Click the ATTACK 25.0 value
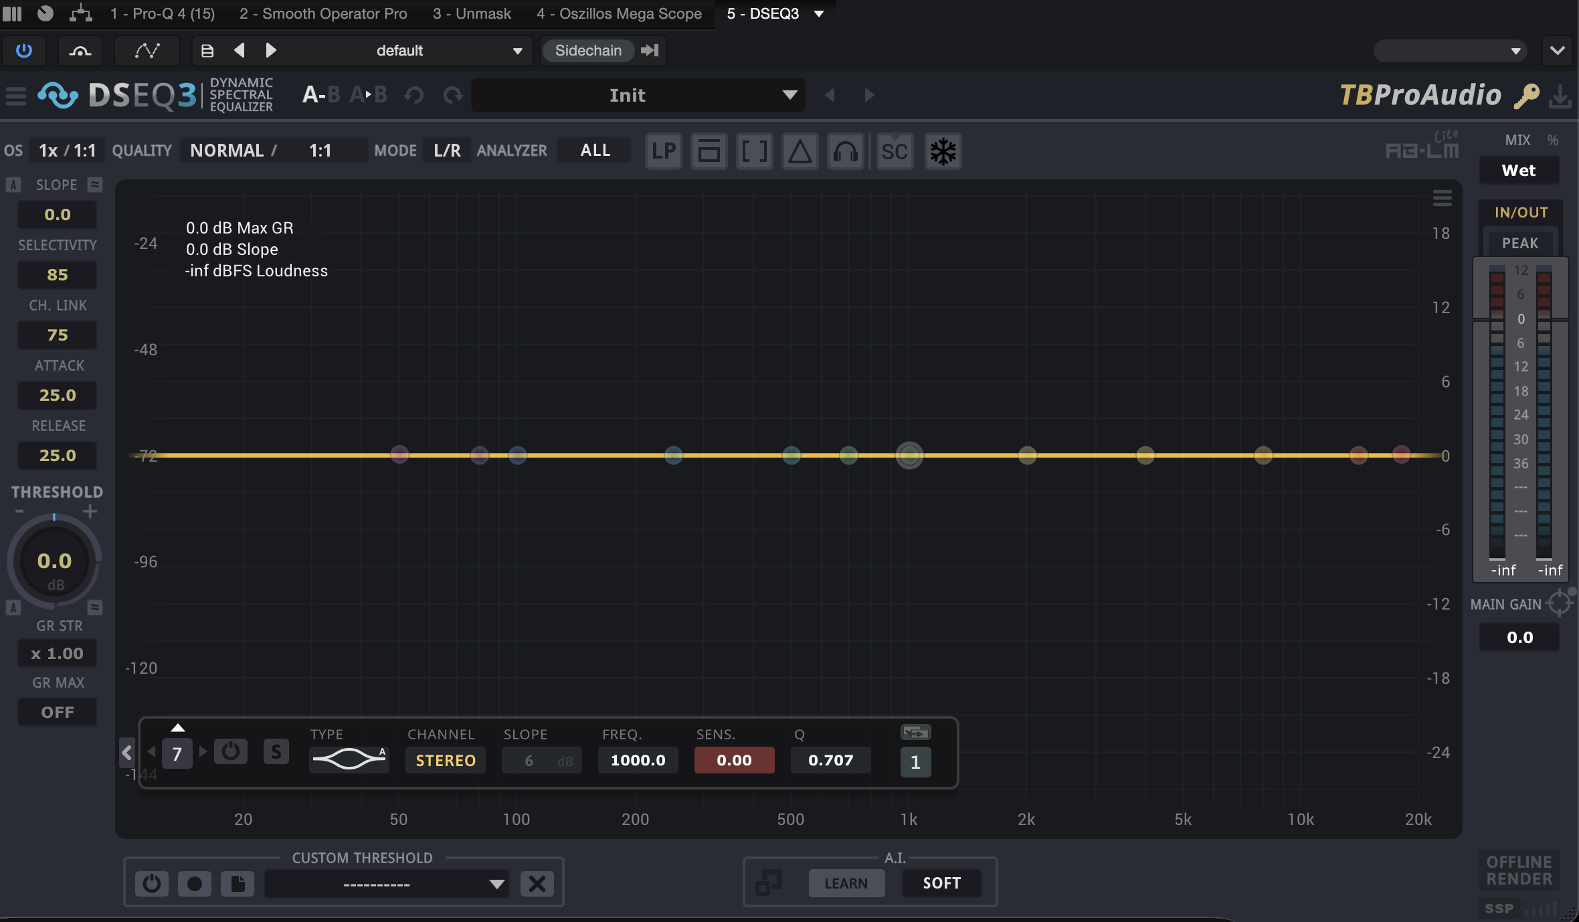 pyautogui.click(x=58, y=395)
